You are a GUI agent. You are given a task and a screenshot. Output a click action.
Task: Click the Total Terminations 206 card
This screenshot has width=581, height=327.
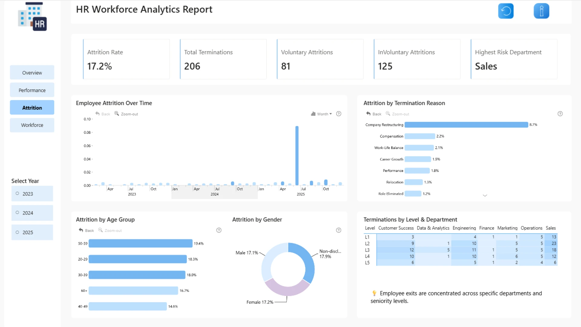[x=223, y=59]
